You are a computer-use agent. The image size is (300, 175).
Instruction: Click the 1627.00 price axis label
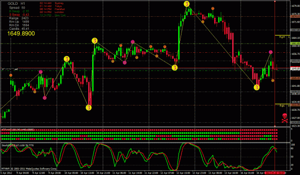(x=295, y=118)
